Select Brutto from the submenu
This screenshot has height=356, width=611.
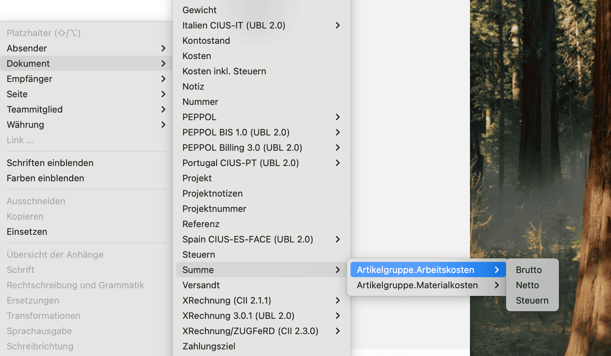[x=532, y=270]
